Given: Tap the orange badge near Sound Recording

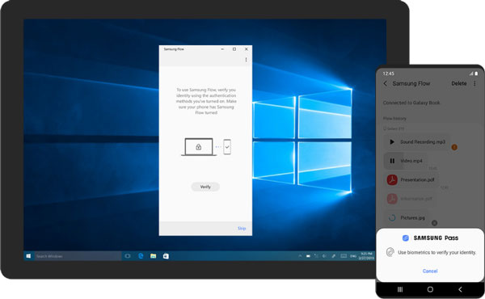Looking at the screenshot, I should pyautogui.click(x=454, y=147).
